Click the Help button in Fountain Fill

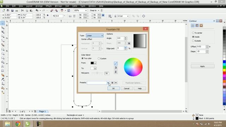pos(140,89)
